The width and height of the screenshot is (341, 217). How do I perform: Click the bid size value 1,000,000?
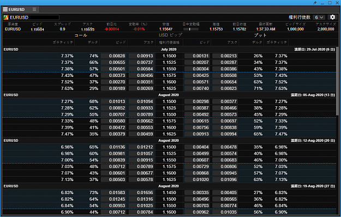click(295, 29)
